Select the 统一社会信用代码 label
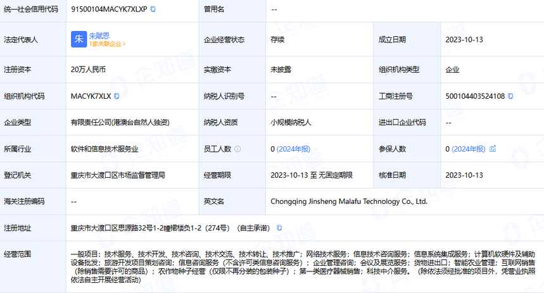The image size is (544, 293). point(31,9)
